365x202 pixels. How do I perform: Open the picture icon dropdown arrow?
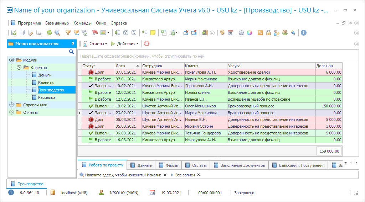pos(108,33)
